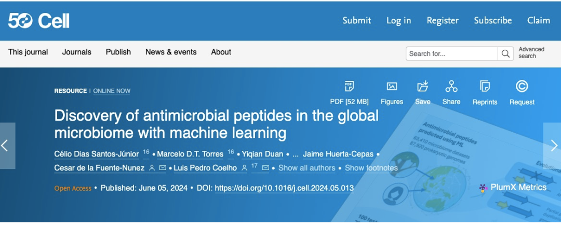
Task: Open the Publish menu
Action: (x=118, y=52)
